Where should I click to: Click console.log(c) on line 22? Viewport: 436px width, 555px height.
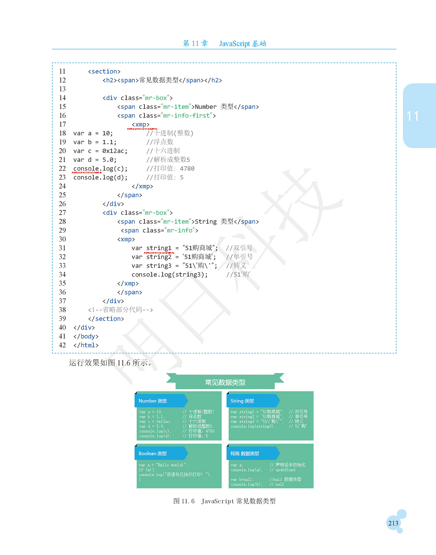[x=100, y=168]
